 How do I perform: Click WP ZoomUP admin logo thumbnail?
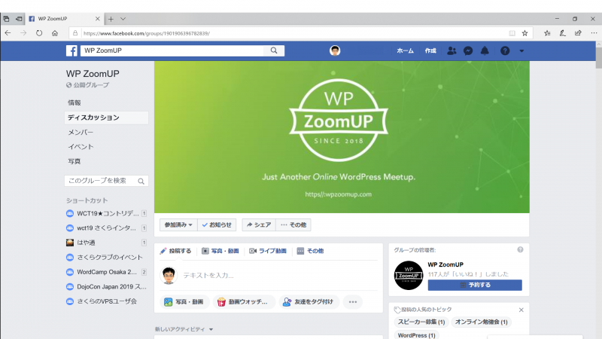point(409,275)
